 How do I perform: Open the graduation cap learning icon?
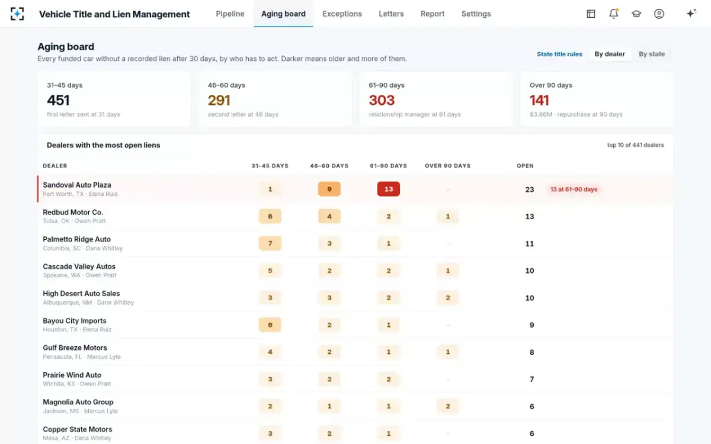pos(636,14)
